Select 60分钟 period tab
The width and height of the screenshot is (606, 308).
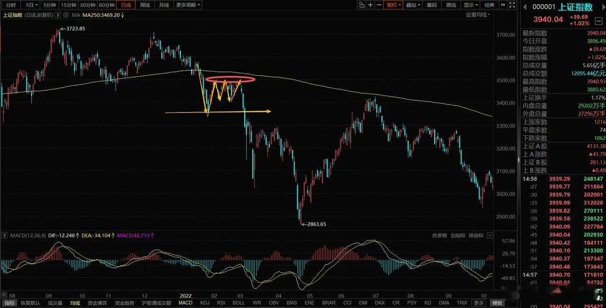tap(107, 5)
